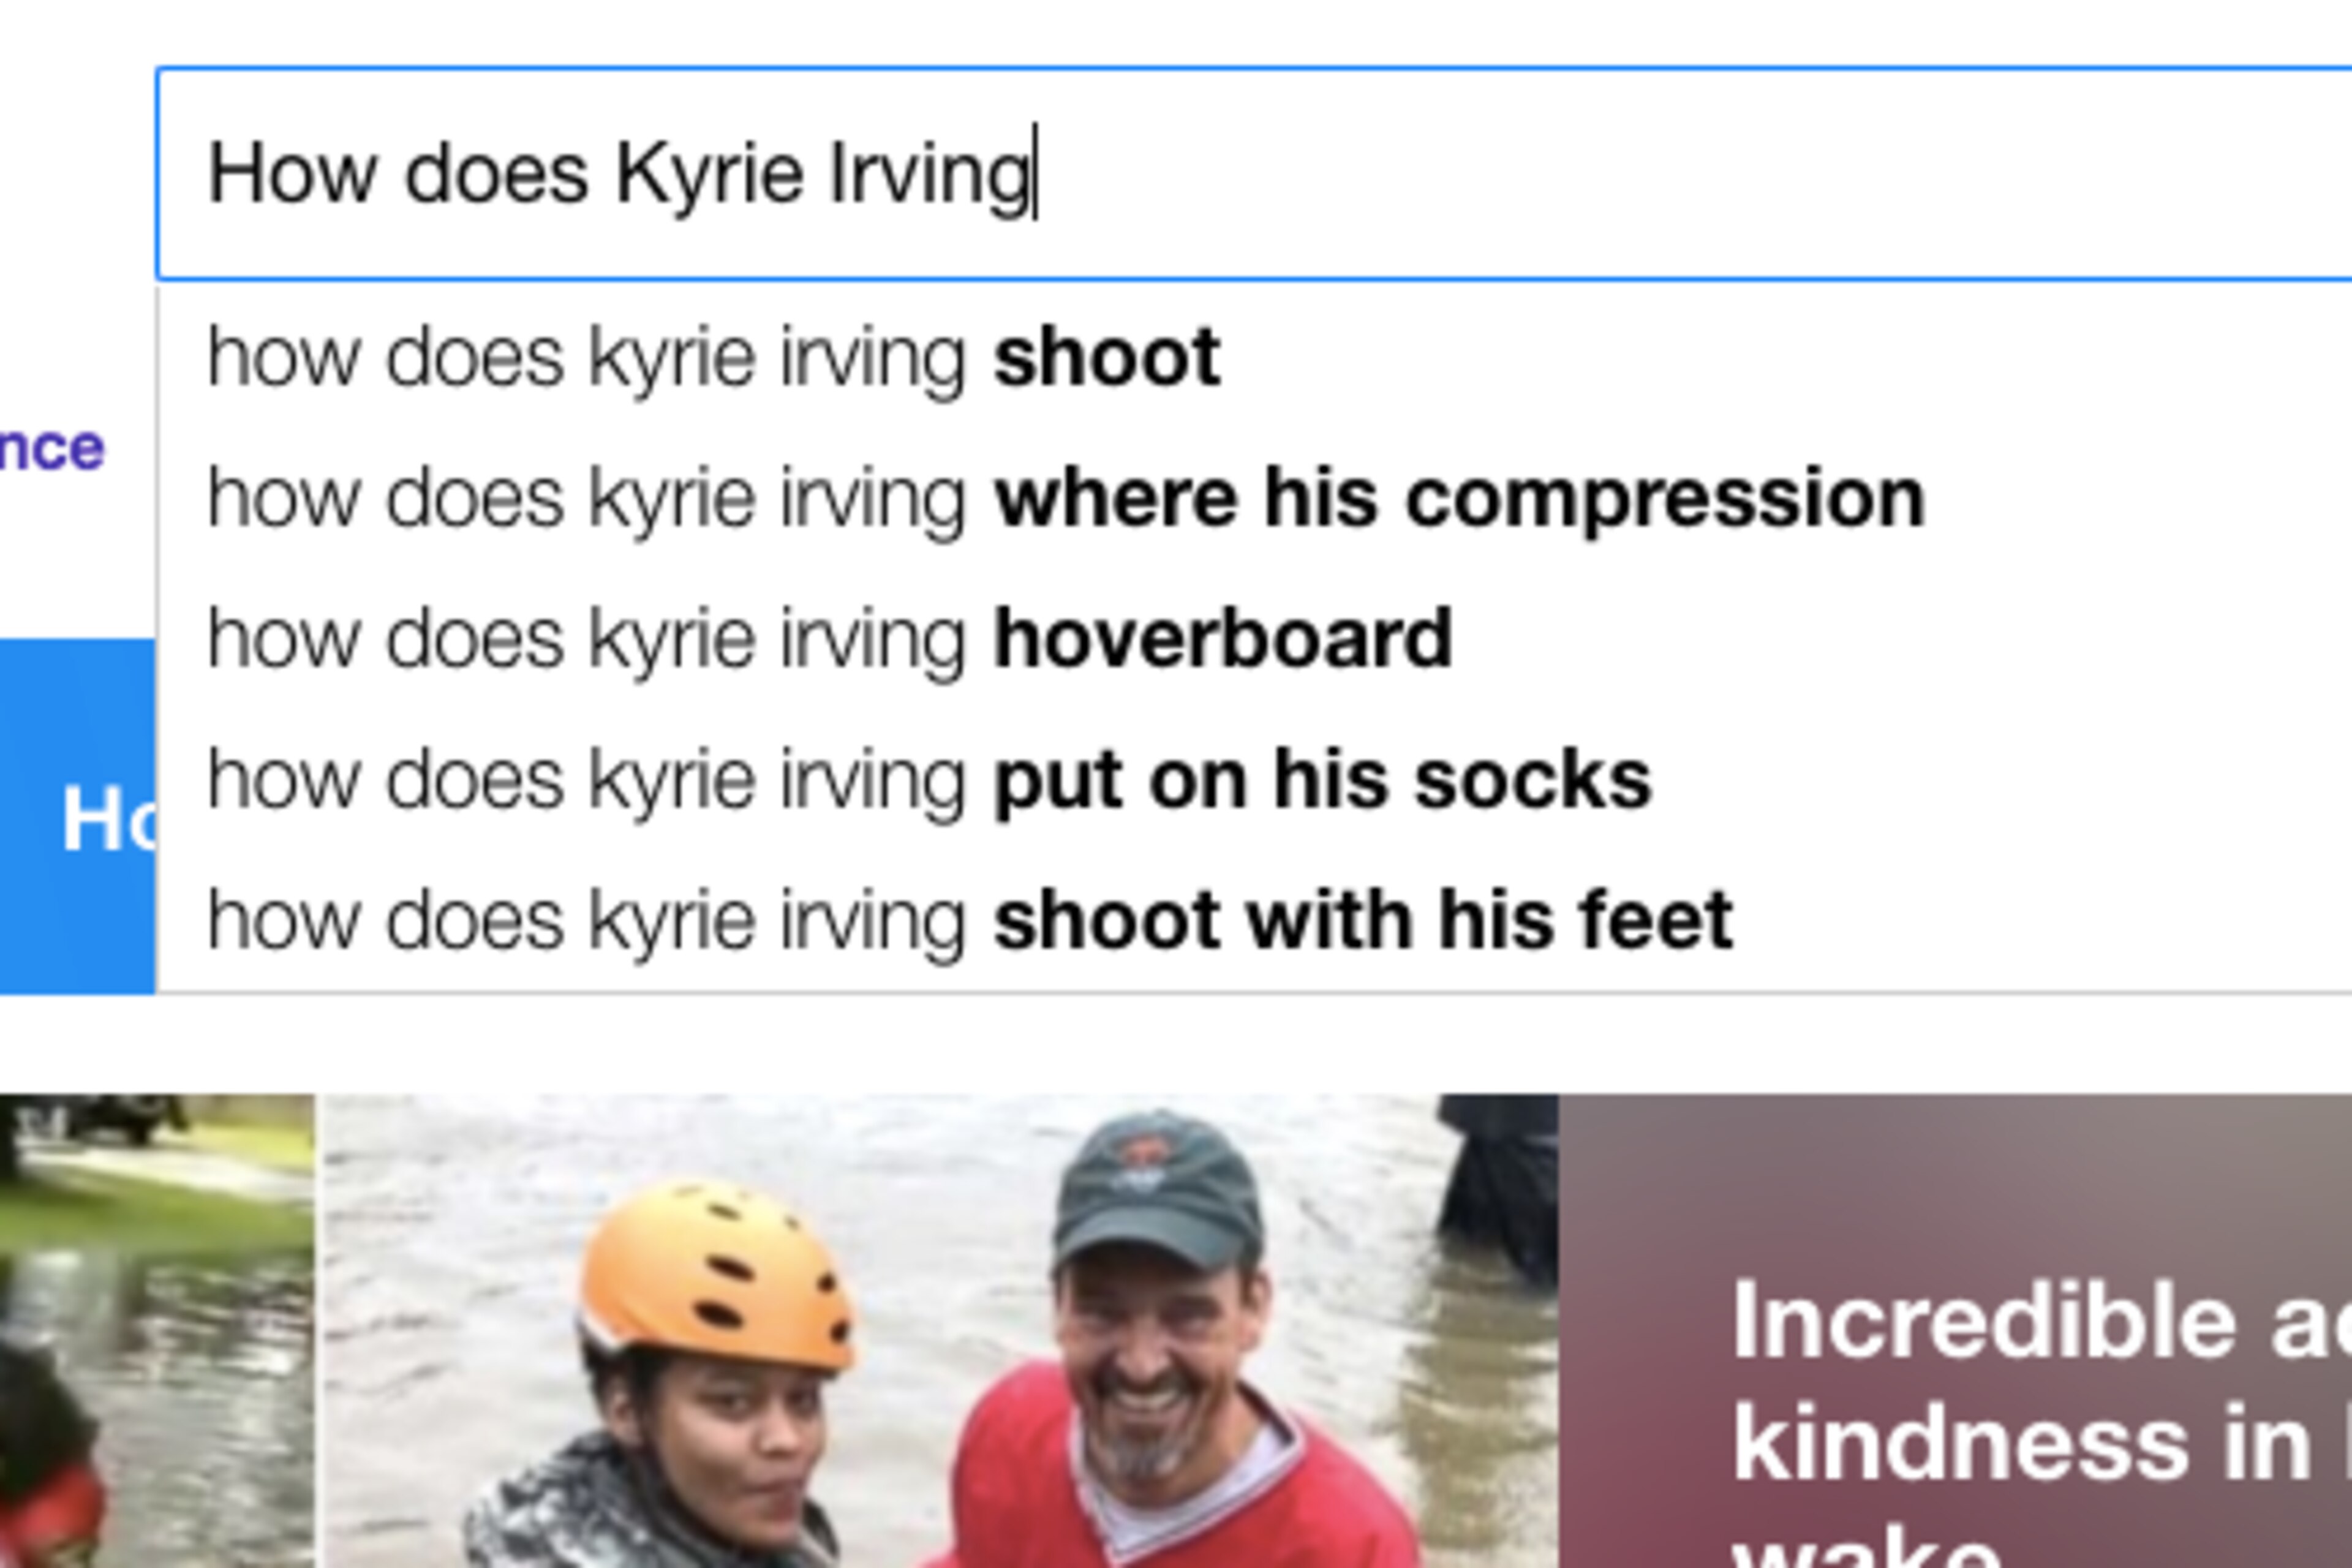Open the flooded lawn thumbnail on the left
Viewport: 2352px width, 1568px height.
click(x=157, y=1331)
